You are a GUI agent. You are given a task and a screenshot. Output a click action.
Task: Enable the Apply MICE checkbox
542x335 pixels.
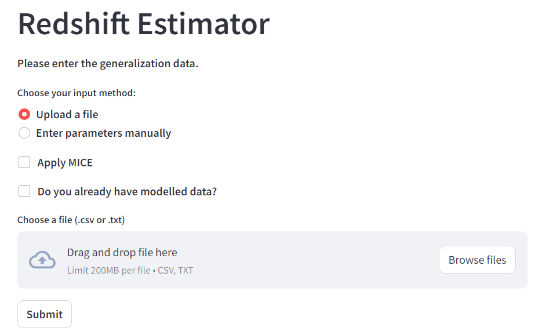coord(24,162)
